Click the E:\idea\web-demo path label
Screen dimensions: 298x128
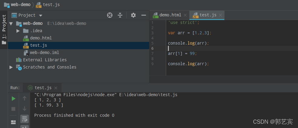(x=67, y=24)
